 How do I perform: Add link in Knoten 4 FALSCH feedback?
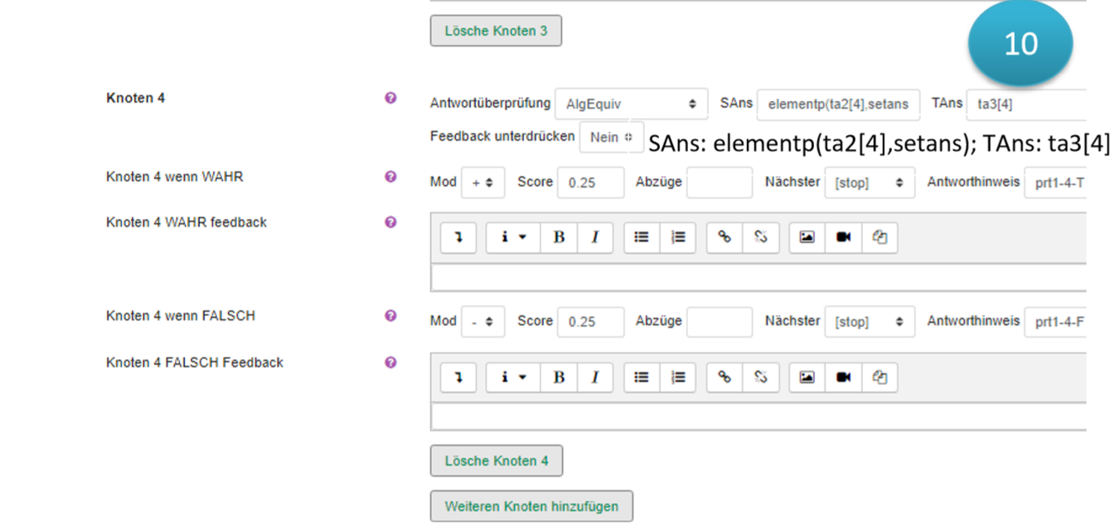coord(725,378)
